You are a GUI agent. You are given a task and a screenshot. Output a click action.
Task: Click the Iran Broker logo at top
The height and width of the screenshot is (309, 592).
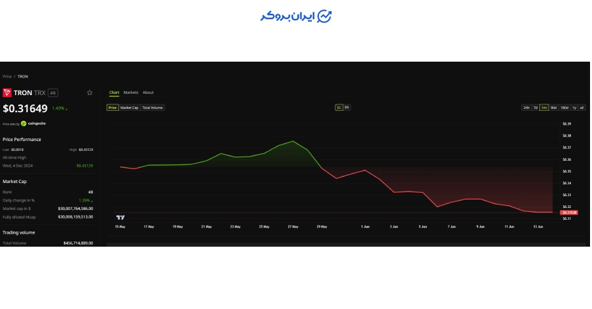coord(295,16)
